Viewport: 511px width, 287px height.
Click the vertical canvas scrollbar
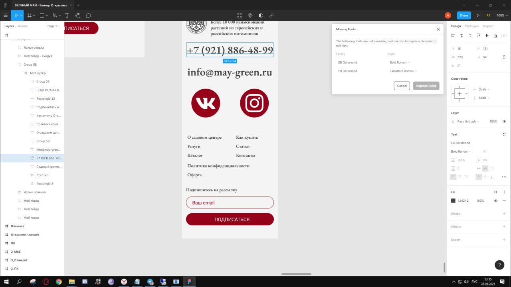click(x=444, y=267)
